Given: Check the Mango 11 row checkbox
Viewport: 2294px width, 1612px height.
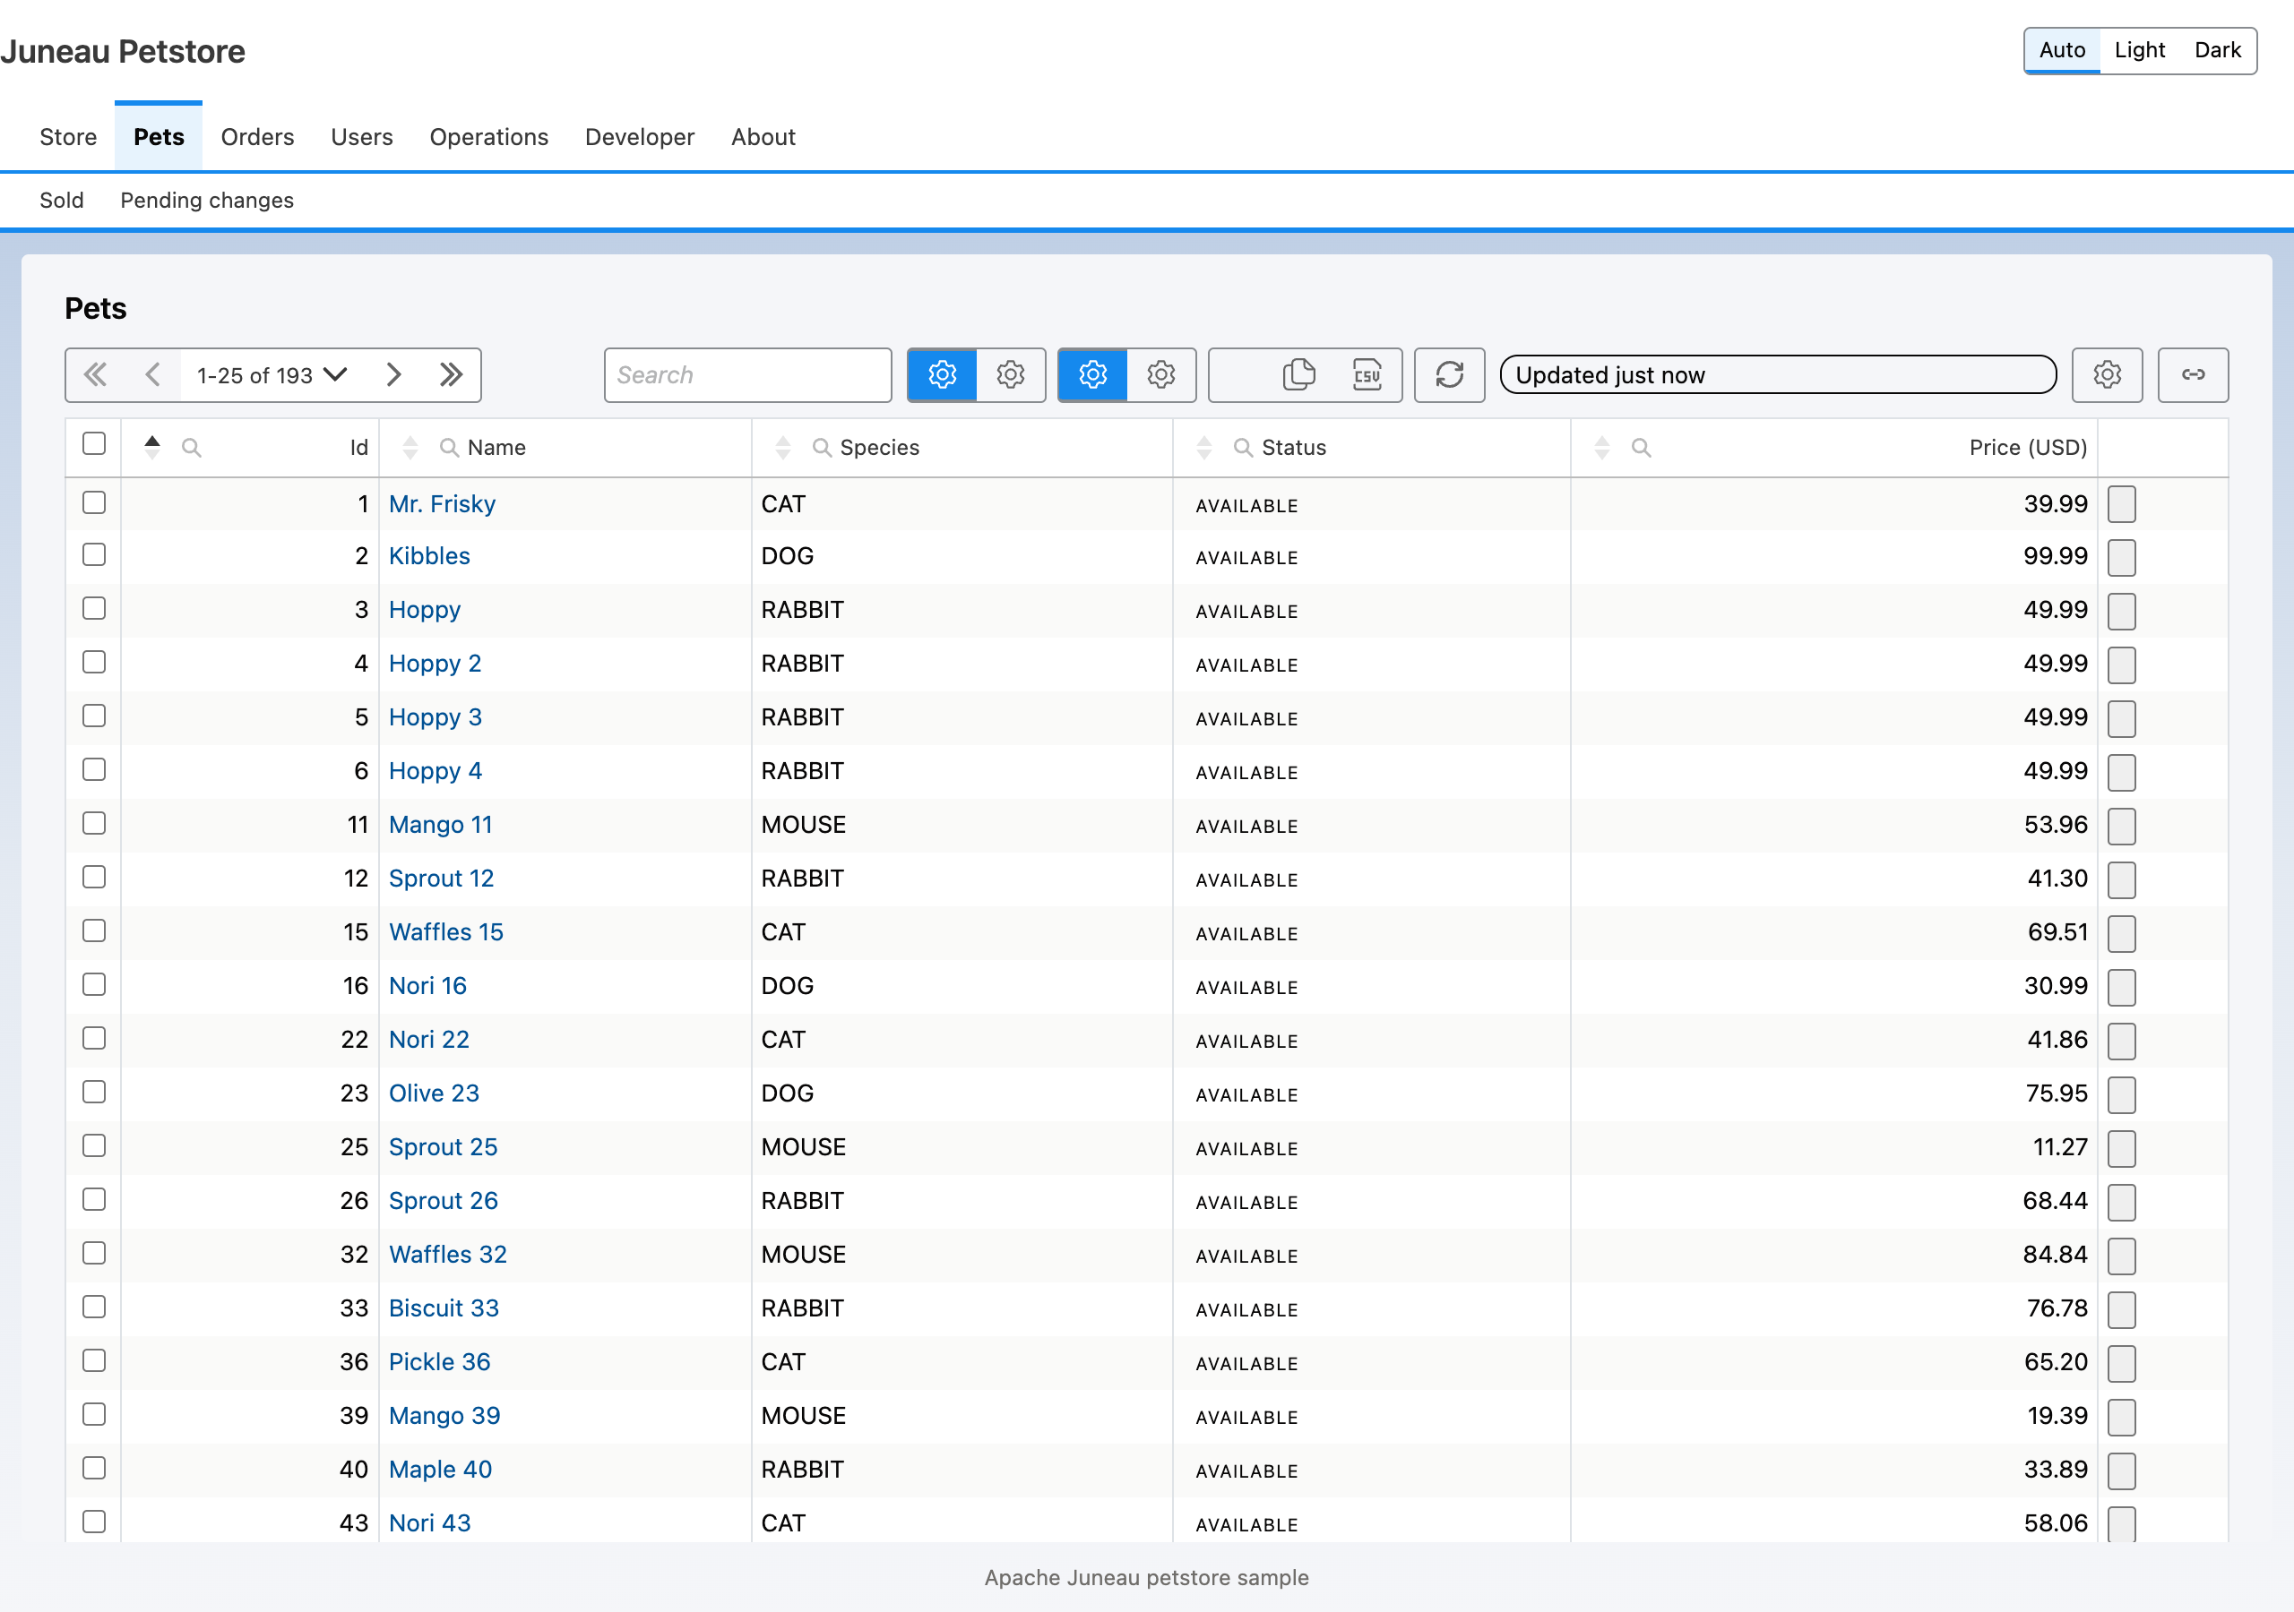Looking at the screenshot, I should pyautogui.click(x=94, y=823).
